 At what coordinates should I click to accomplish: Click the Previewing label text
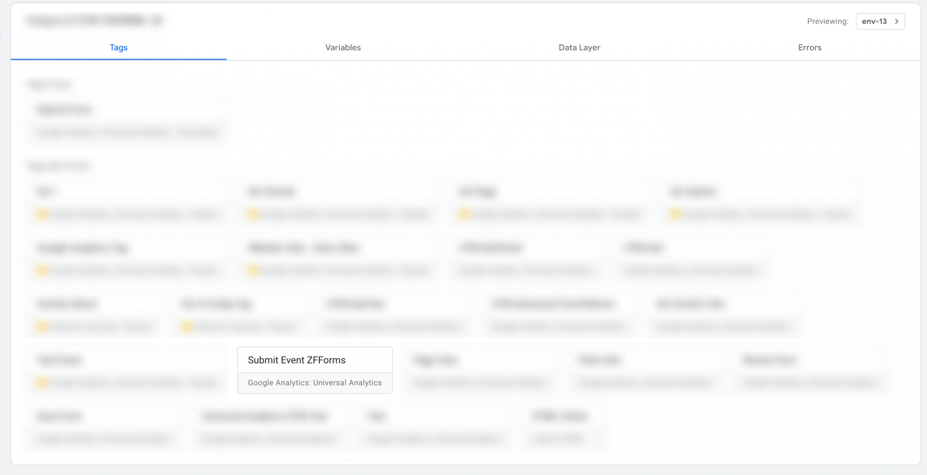click(827, 21)
